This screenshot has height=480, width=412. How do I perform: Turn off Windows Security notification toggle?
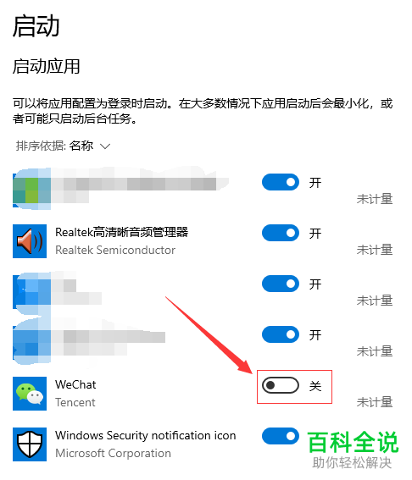pyautogui.click(x=281, y=436)
